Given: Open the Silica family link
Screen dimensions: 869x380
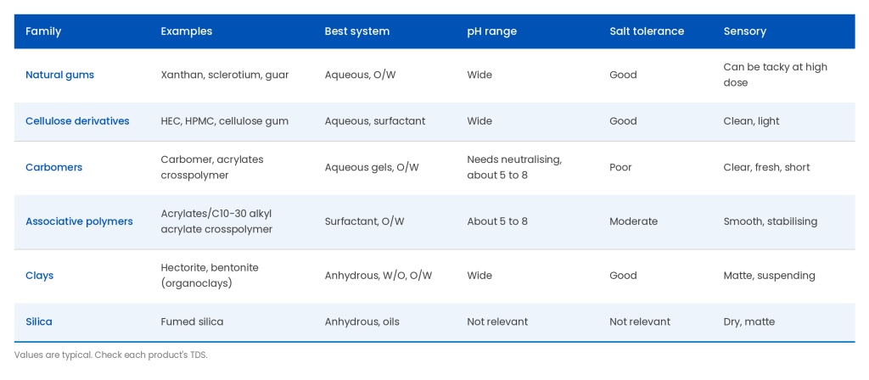Looking at the screenshot, I should [x=39, y=321].
